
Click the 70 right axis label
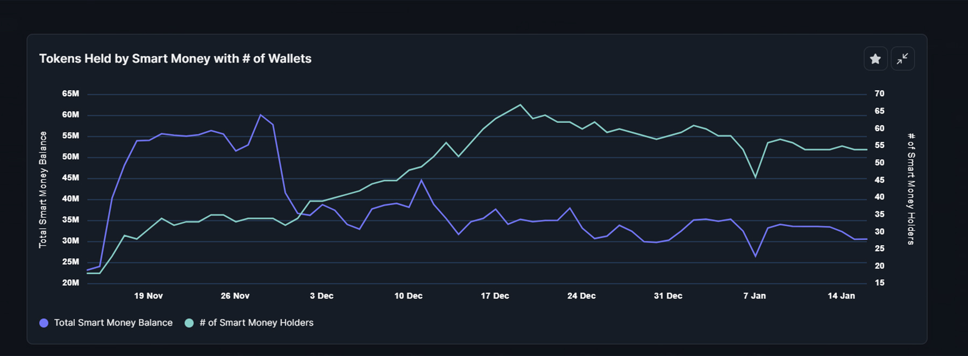click(879, 94)
